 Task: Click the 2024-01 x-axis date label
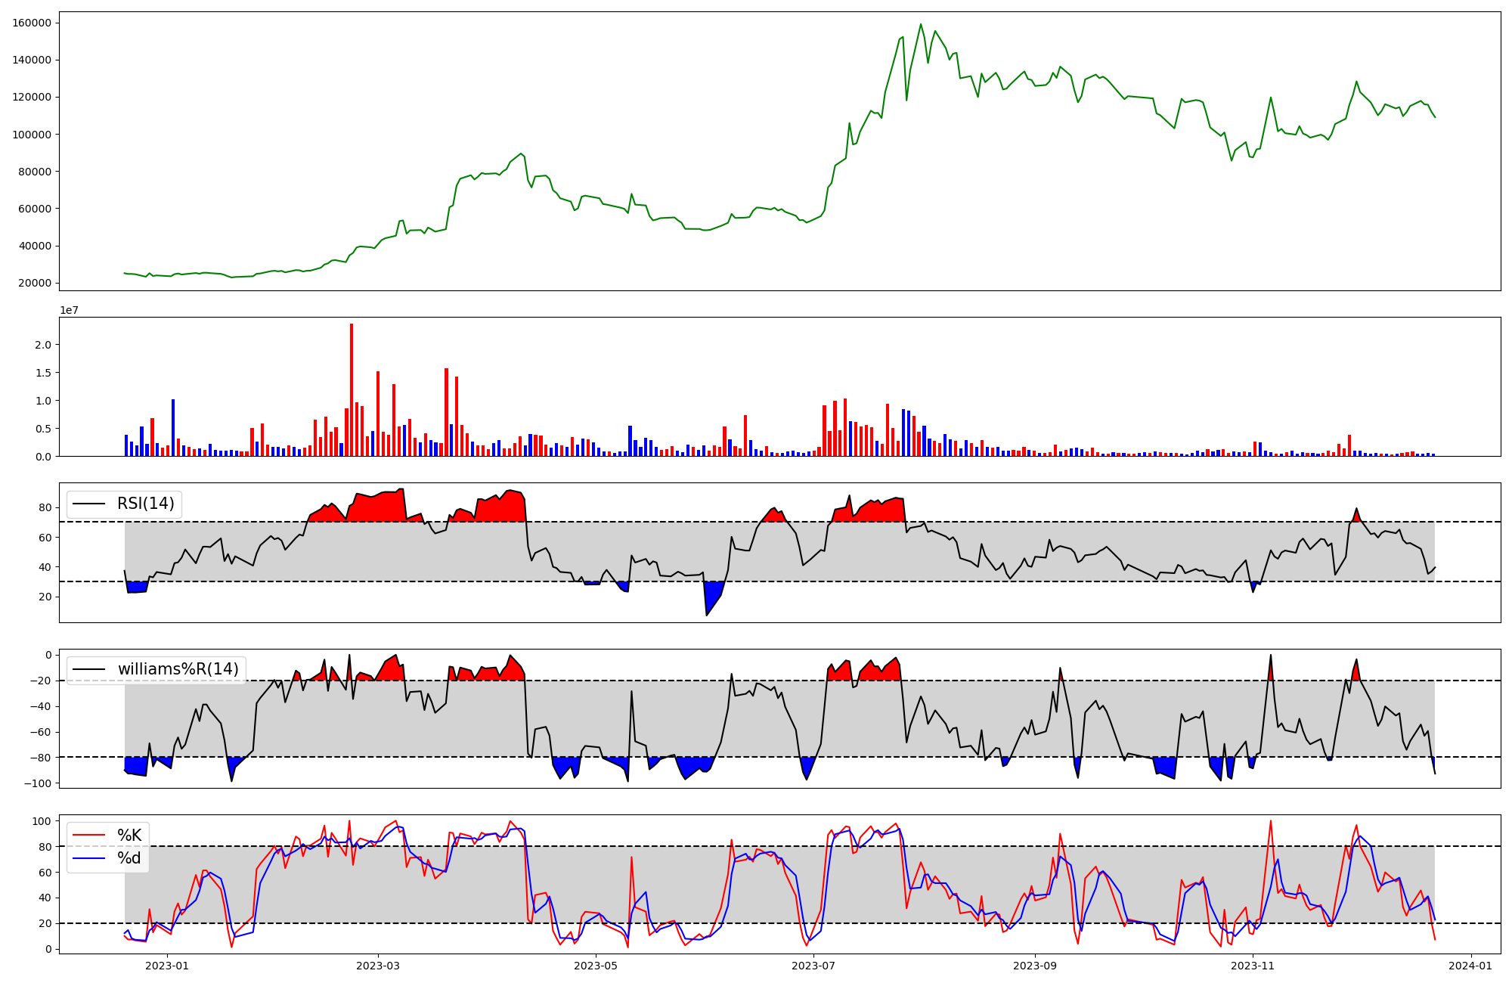[1470, 966]
